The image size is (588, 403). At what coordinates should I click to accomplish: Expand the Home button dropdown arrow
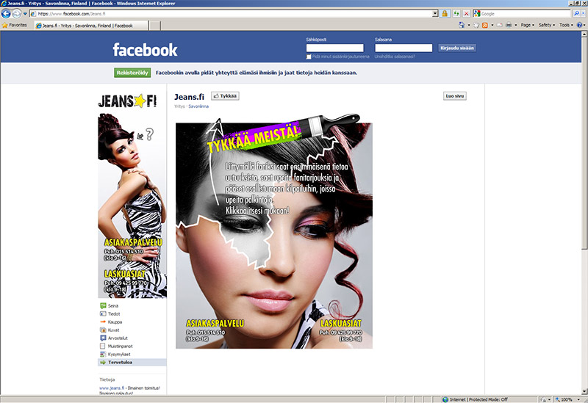[x=469, y=25]
